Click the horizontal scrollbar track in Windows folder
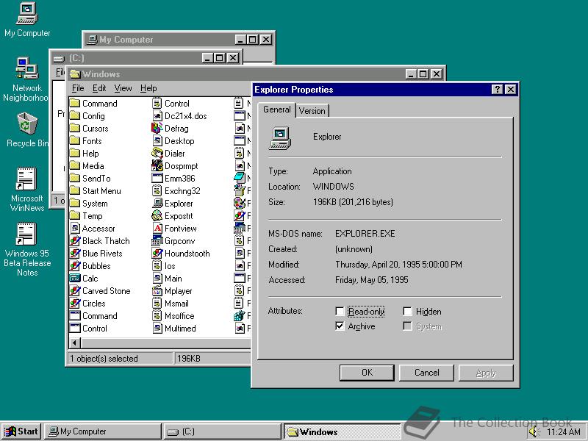Image resolution: width=588 pixels, height=441 pixels. (x=165, y=343)
